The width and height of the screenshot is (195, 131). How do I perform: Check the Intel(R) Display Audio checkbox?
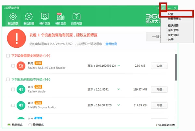[13, 105]
